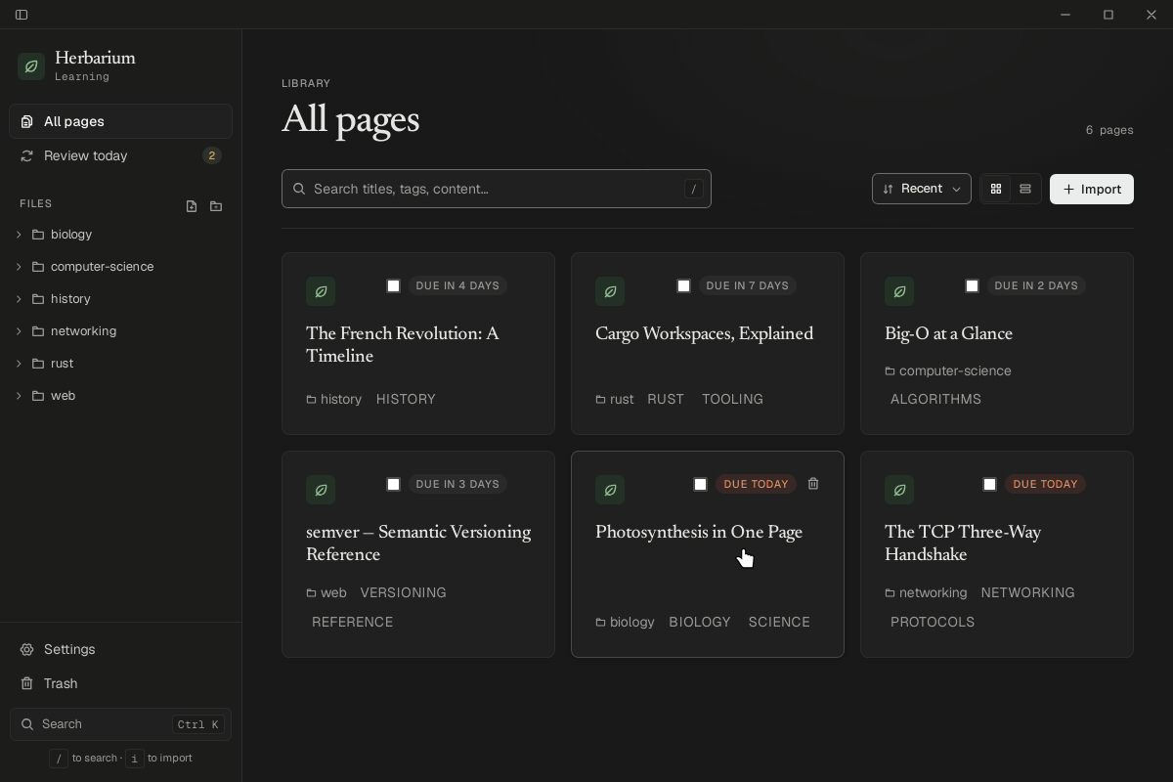Screen dimensions: 1173x782
Task: Switch to list view layout
Action: pyautogui.click(x=1025, y=189)
